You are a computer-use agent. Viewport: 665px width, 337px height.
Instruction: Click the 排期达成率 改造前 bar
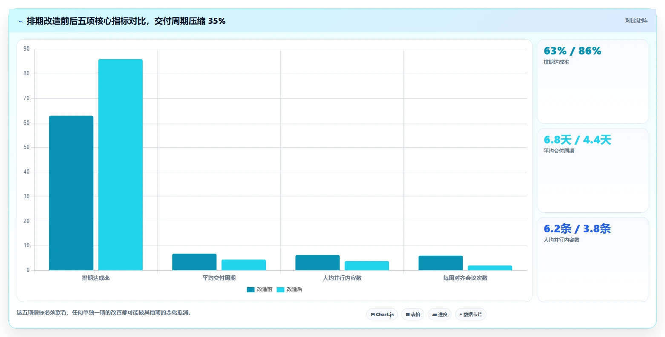point(71,193)
